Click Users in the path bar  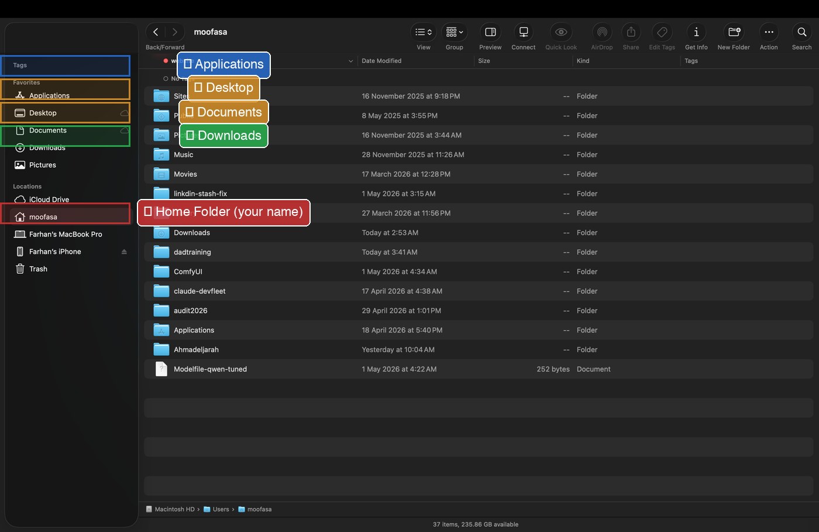pos(216,509)
